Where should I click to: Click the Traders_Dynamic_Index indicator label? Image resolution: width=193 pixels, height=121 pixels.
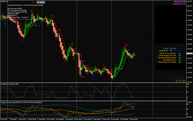tap(21, 102)
